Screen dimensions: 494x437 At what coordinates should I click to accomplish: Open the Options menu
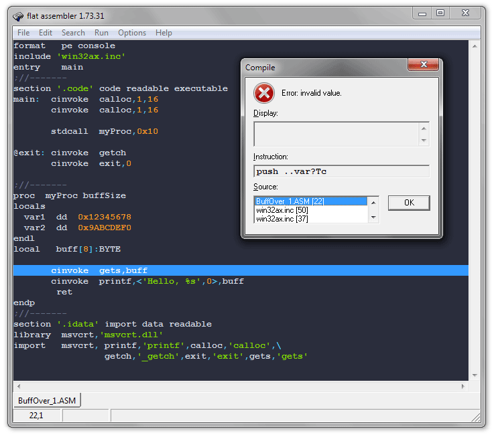click(x=132, y=33)
